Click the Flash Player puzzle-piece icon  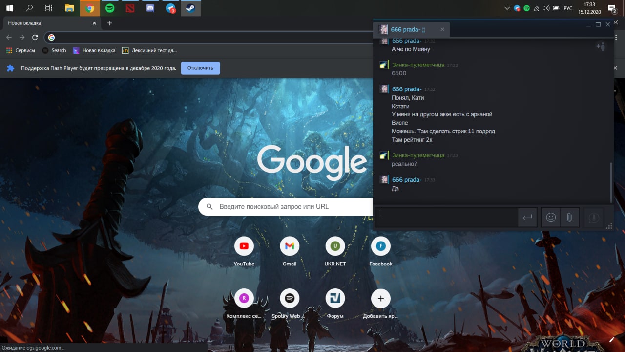(10, 68)
